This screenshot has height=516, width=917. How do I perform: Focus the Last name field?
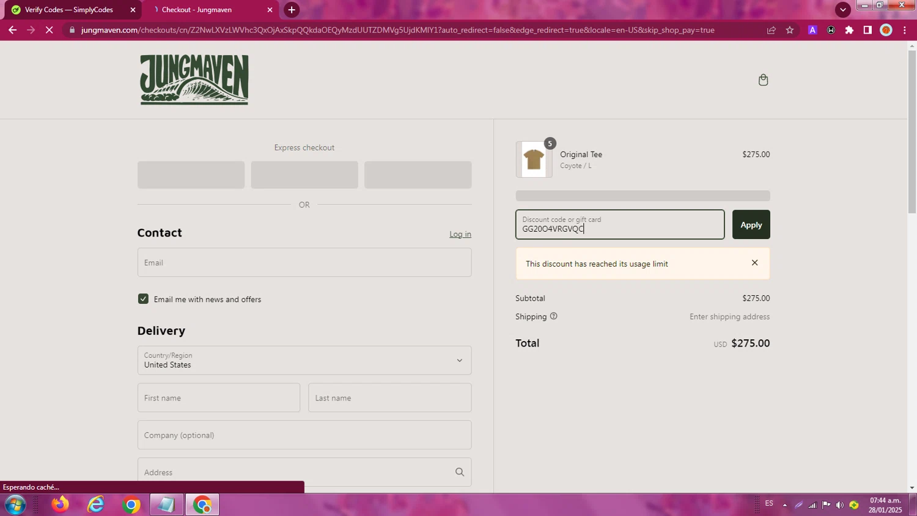click(x=390, y=397)
